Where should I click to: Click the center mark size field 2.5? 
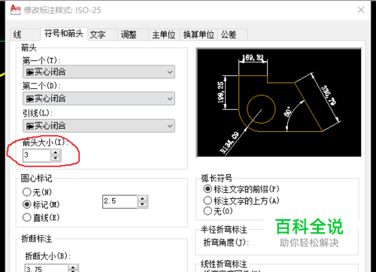point(120,201)
